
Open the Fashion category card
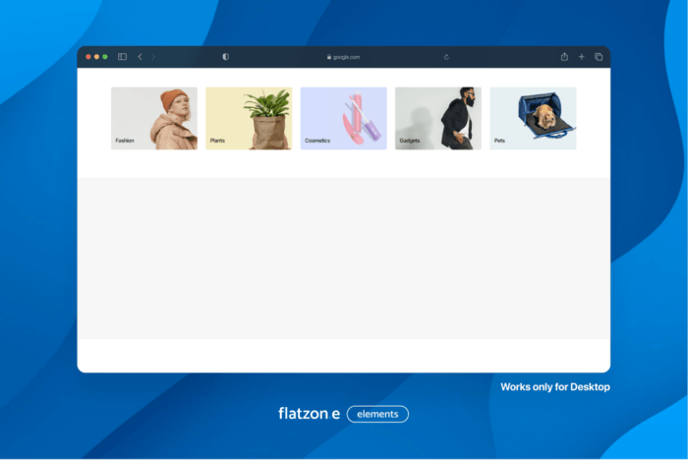(x=153, y=118)
